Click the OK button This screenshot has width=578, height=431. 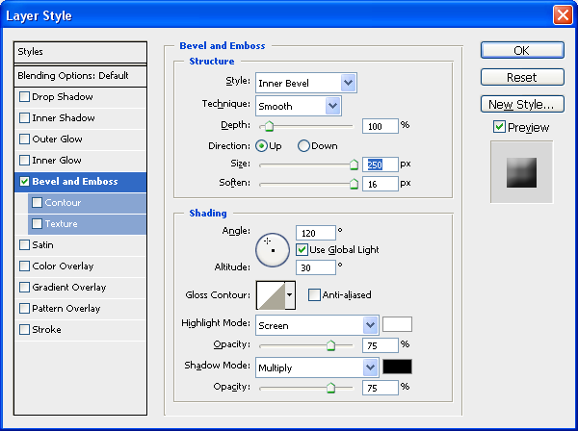[x=522, y=50]
